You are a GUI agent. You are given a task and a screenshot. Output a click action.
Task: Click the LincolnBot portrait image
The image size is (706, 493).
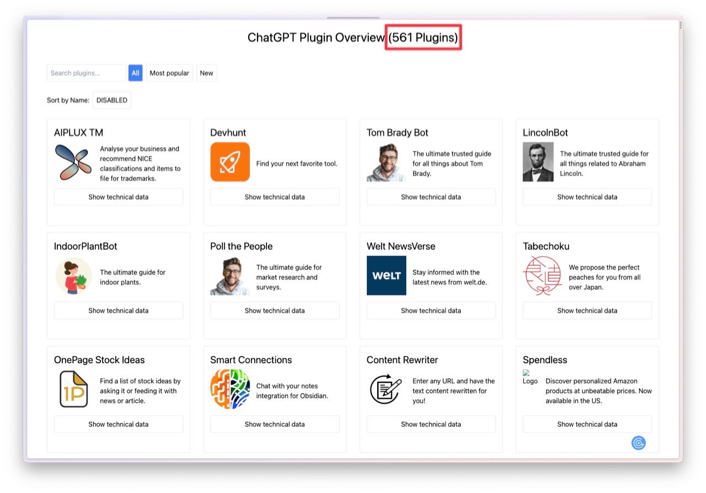(x=538, y=162)
